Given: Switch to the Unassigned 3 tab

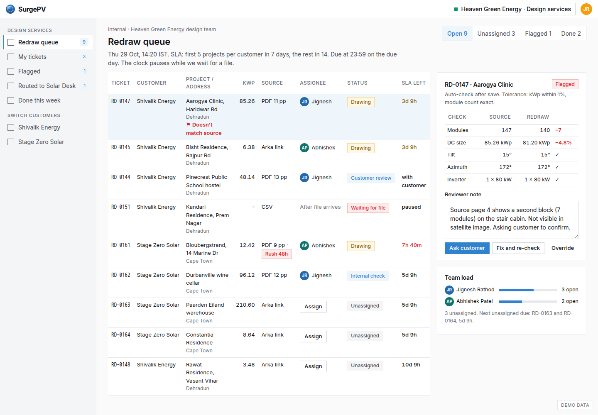Looking at the screenshot, I should (x=496, y=34).
